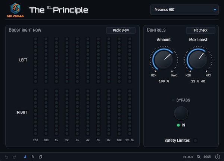Click the Safety Limiter: label

pos(177,141)
